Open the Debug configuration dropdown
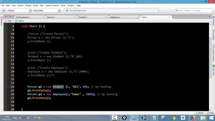This screenshot has height=121, width=215. pyautogui.click(x=19, y=10)
